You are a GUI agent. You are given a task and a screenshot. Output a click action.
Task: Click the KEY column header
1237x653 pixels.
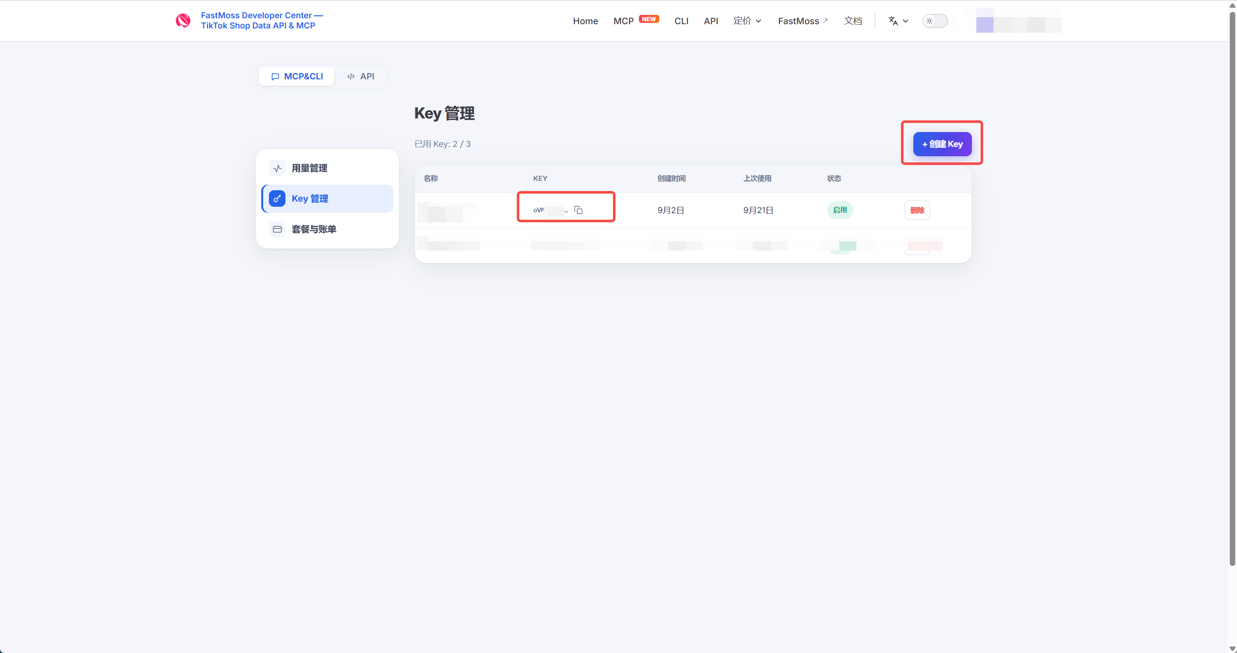point(540,178)
